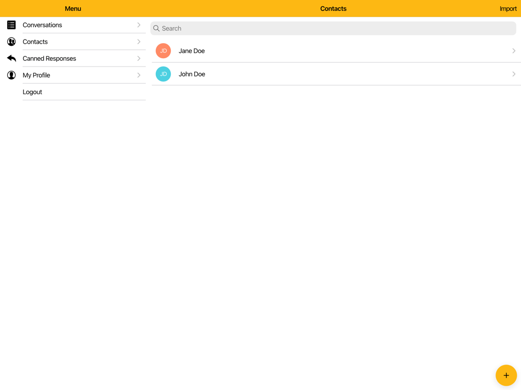Open Conversations from the menu
The width and height of the screenshot is (521, 390).
pyautogui.click(x=73, y=25)
